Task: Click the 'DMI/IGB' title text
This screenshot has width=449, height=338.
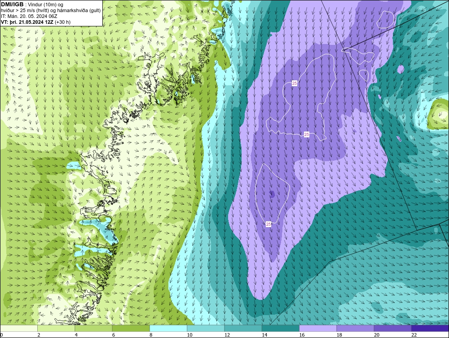Action: click(x=12, y=4)
